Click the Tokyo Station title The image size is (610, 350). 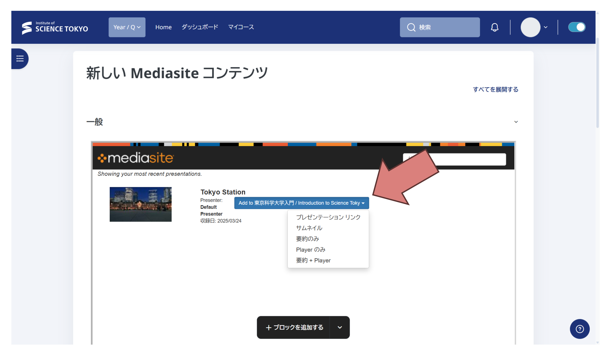(x=223, y=192)
